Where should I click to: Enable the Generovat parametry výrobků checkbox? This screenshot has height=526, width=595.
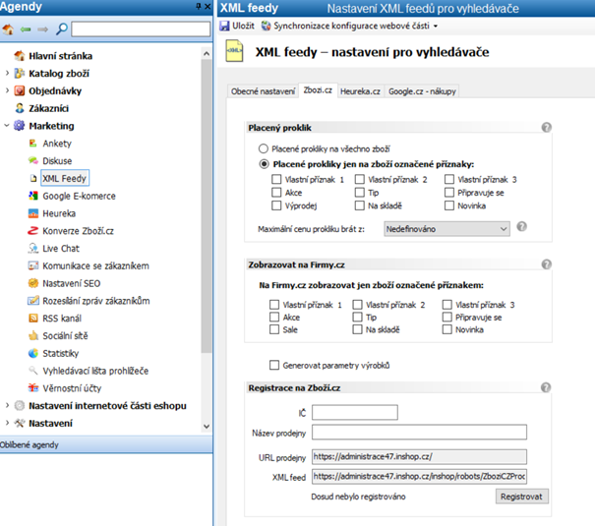click(x=275, y=365)
